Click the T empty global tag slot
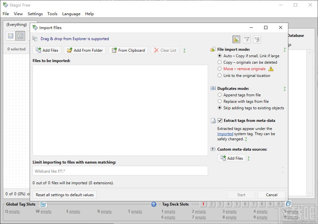Screen dimensions: 318x224 (135, 211)
